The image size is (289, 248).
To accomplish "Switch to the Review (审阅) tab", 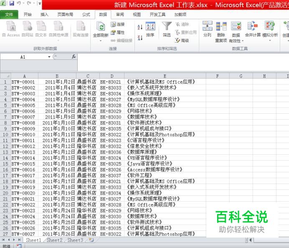I will pos(120,14).
